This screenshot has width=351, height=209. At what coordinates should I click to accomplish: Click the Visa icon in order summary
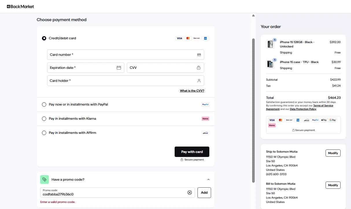pyautogui.click(x=272, y=120)
